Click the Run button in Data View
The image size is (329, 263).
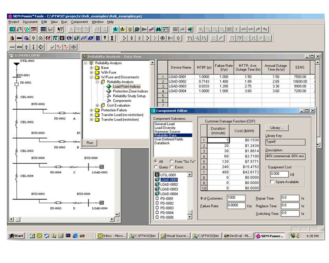[x=90, y=143]
